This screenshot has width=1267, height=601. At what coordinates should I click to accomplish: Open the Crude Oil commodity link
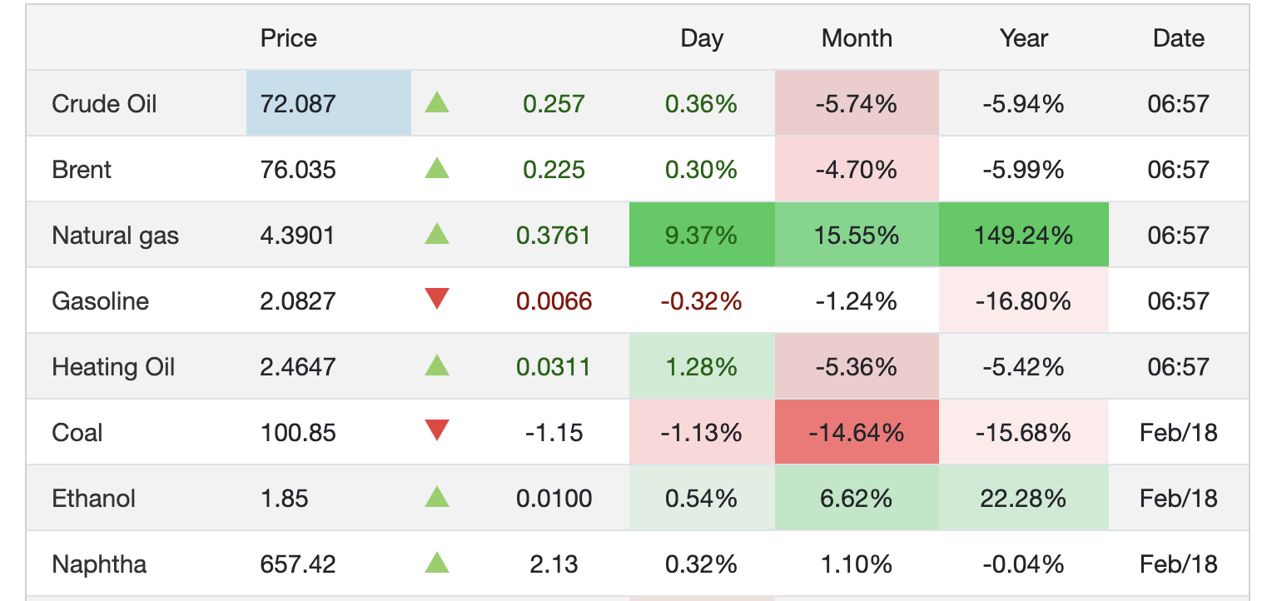104,104
